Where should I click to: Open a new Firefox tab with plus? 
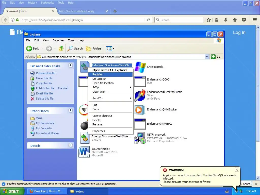[115, 11]
